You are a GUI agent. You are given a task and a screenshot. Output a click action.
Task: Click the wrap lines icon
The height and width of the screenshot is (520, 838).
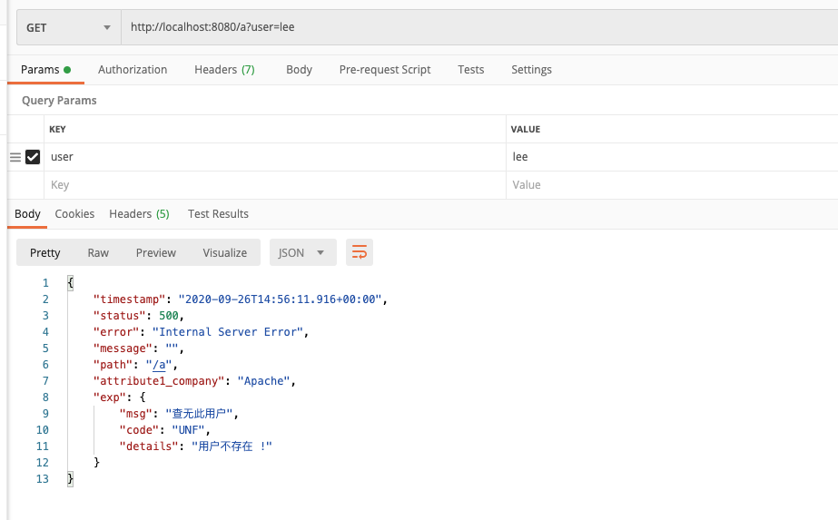coord(360,252)
